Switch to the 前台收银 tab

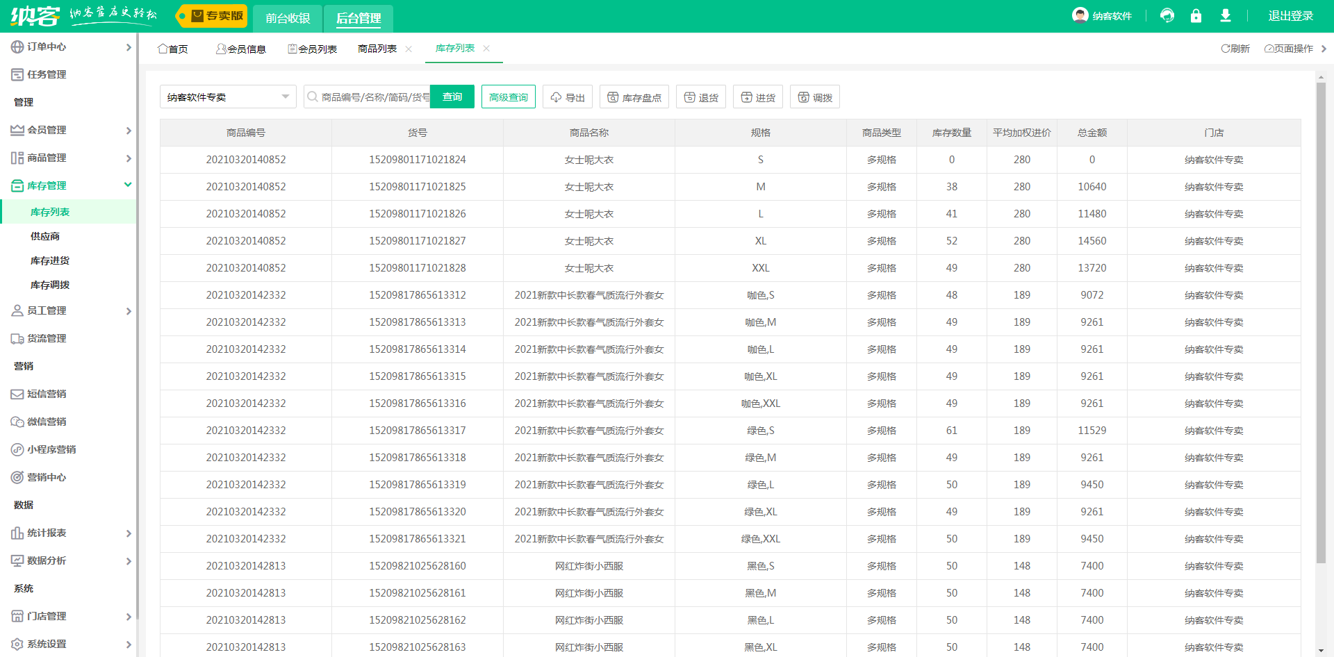coord(288,18)
